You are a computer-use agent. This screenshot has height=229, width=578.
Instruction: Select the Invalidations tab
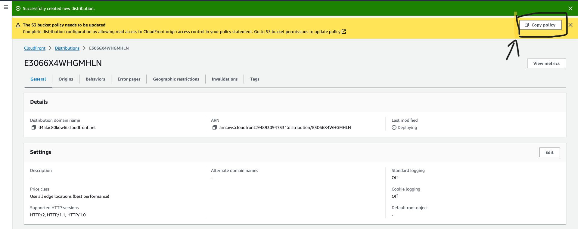(225, 79)
